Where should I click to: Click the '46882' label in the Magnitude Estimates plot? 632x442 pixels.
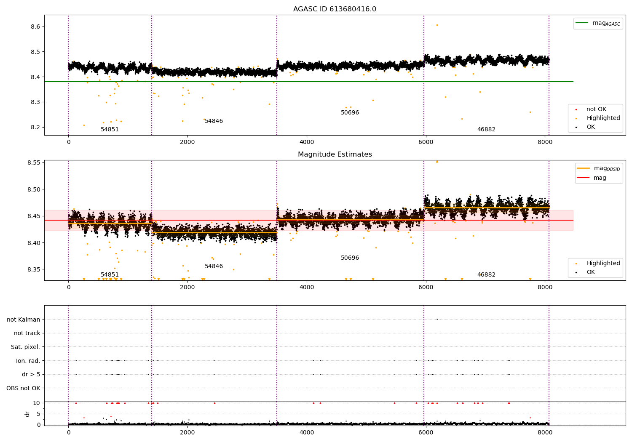click(486, 275)
